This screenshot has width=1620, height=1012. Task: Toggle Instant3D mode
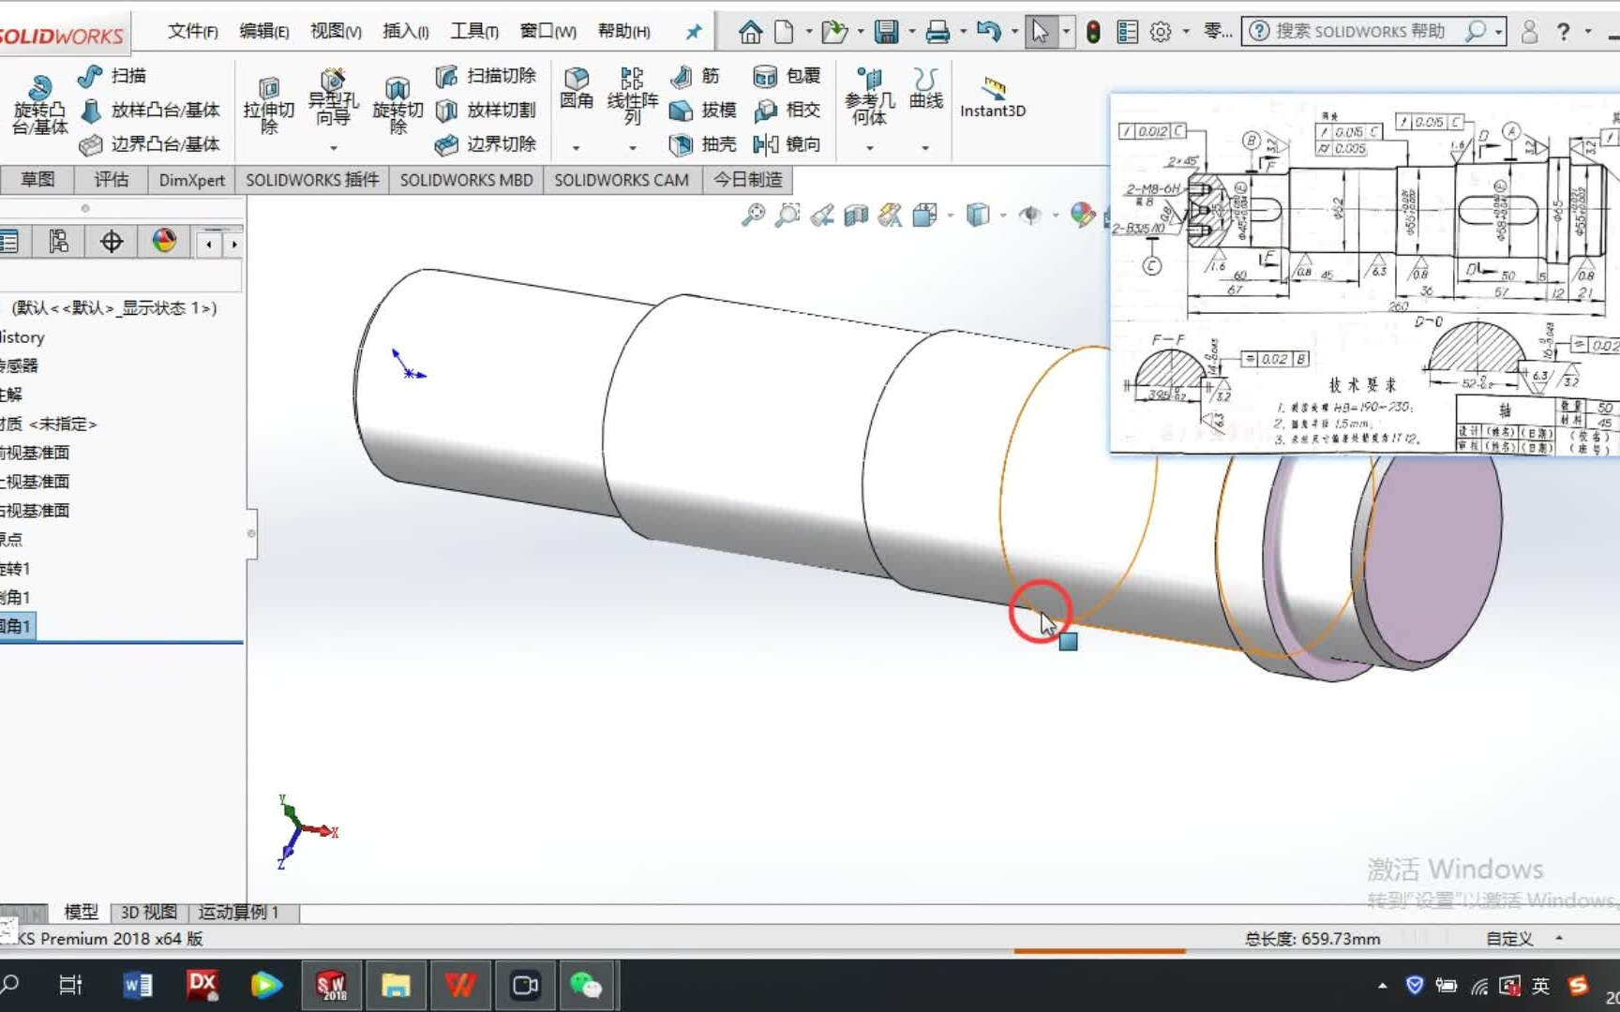993,97
